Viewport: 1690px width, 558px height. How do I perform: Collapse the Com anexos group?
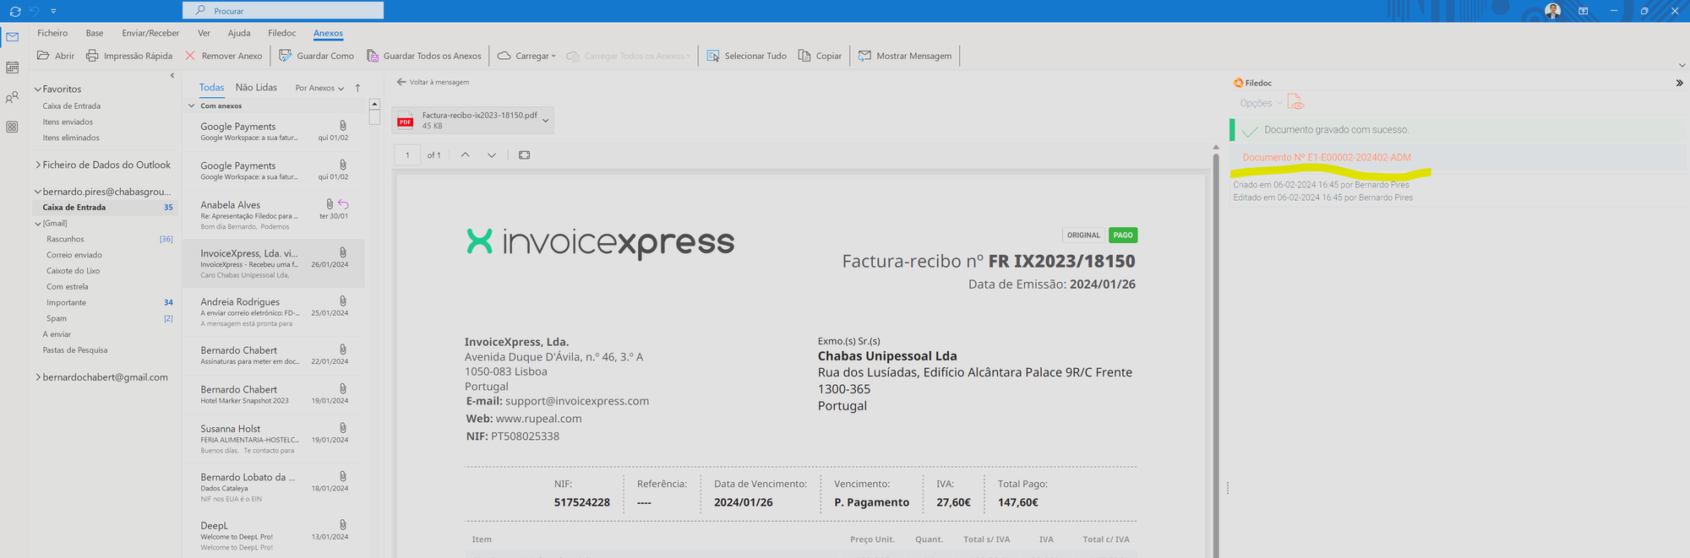(x=191, y=106)
